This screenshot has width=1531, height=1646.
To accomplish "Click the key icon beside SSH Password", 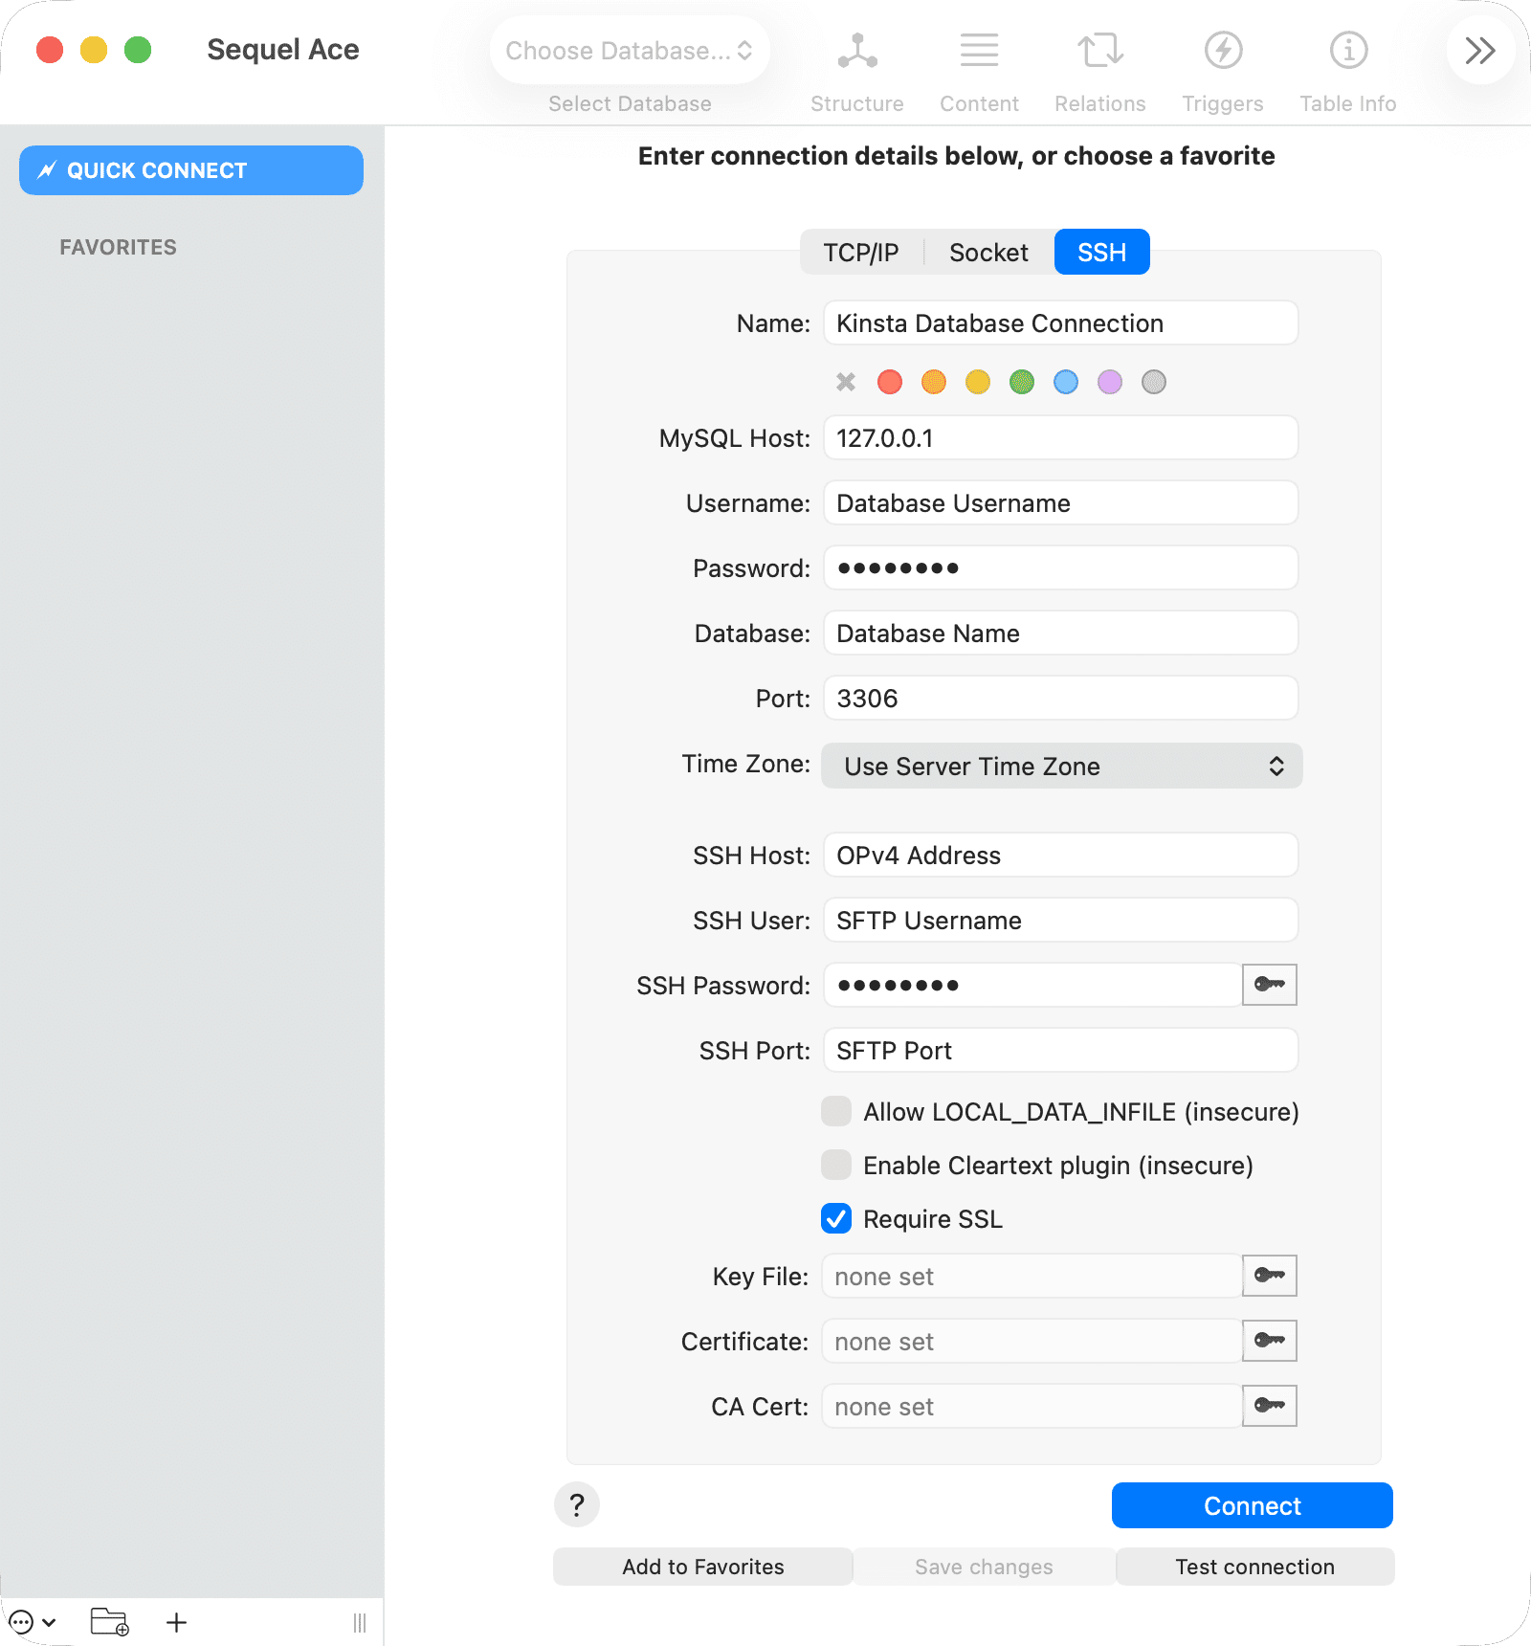I will 1270,985.
